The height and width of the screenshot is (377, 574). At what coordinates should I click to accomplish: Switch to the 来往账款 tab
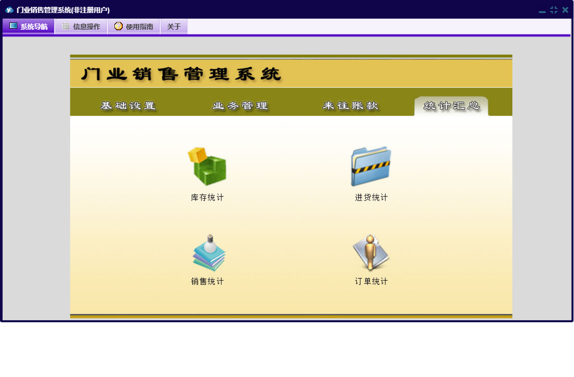click(350, 106)
